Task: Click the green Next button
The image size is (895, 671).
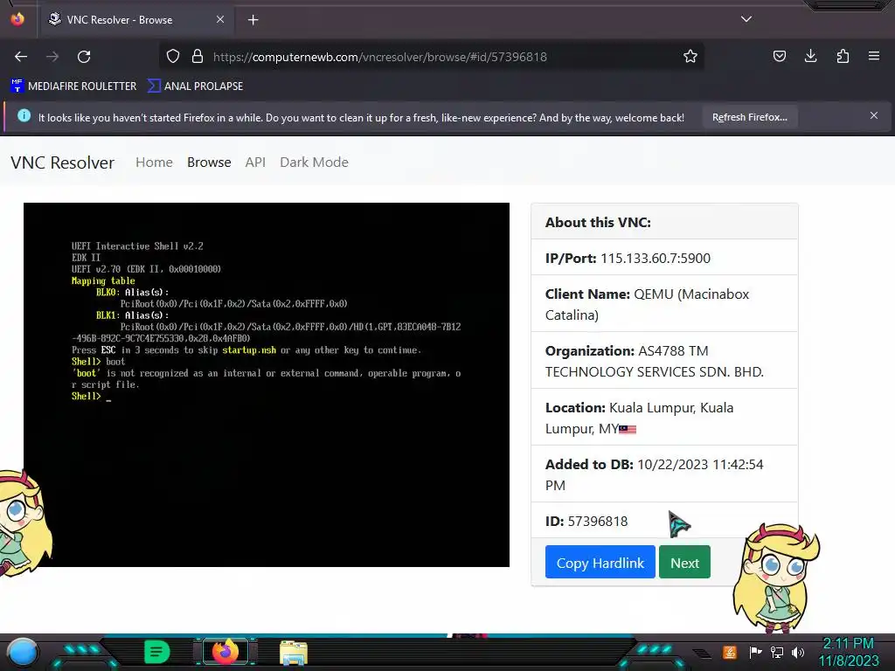Action: [x=684, y=563]
